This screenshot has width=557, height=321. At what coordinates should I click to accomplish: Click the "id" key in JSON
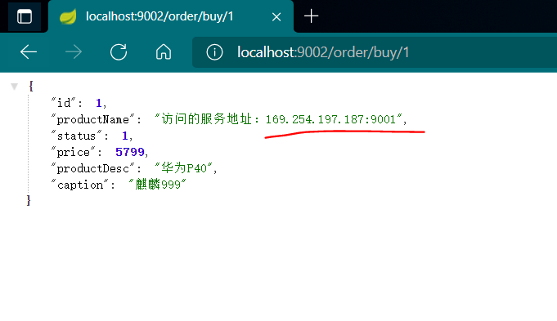click(64, 103)
